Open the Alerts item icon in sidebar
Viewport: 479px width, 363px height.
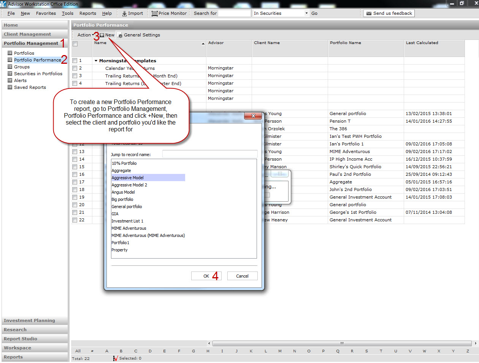click(x=10, y=80)
